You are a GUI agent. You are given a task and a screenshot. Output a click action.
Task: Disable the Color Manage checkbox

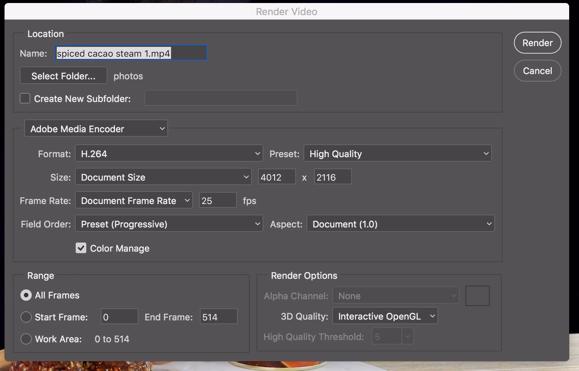coord(81,248)
